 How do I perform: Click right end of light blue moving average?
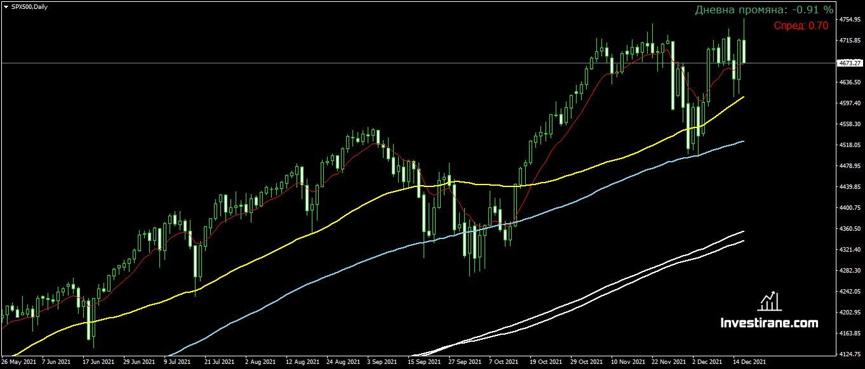744,141
